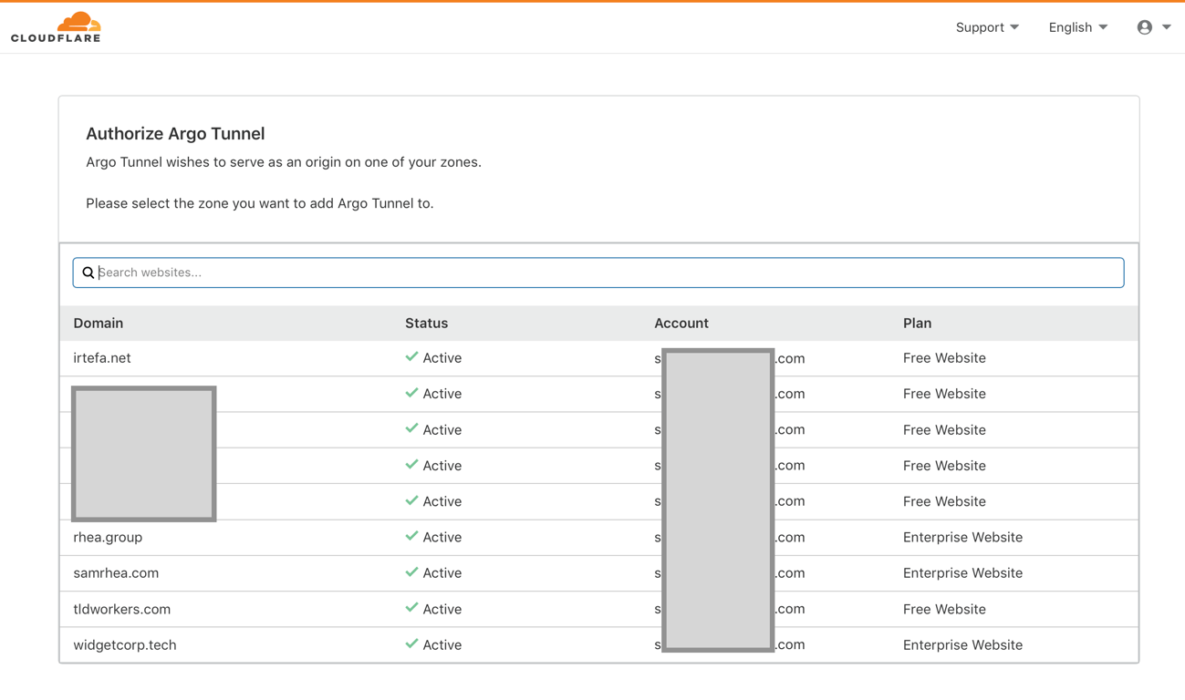The width and height of the screenshot is (1185, 700).
Task: Click Free Website plan for irtefa.net
Action: 944,358
